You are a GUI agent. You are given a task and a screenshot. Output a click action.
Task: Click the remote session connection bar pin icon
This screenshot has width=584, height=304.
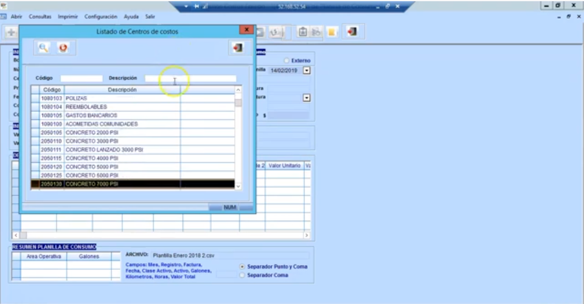click(x=196, y=6)
